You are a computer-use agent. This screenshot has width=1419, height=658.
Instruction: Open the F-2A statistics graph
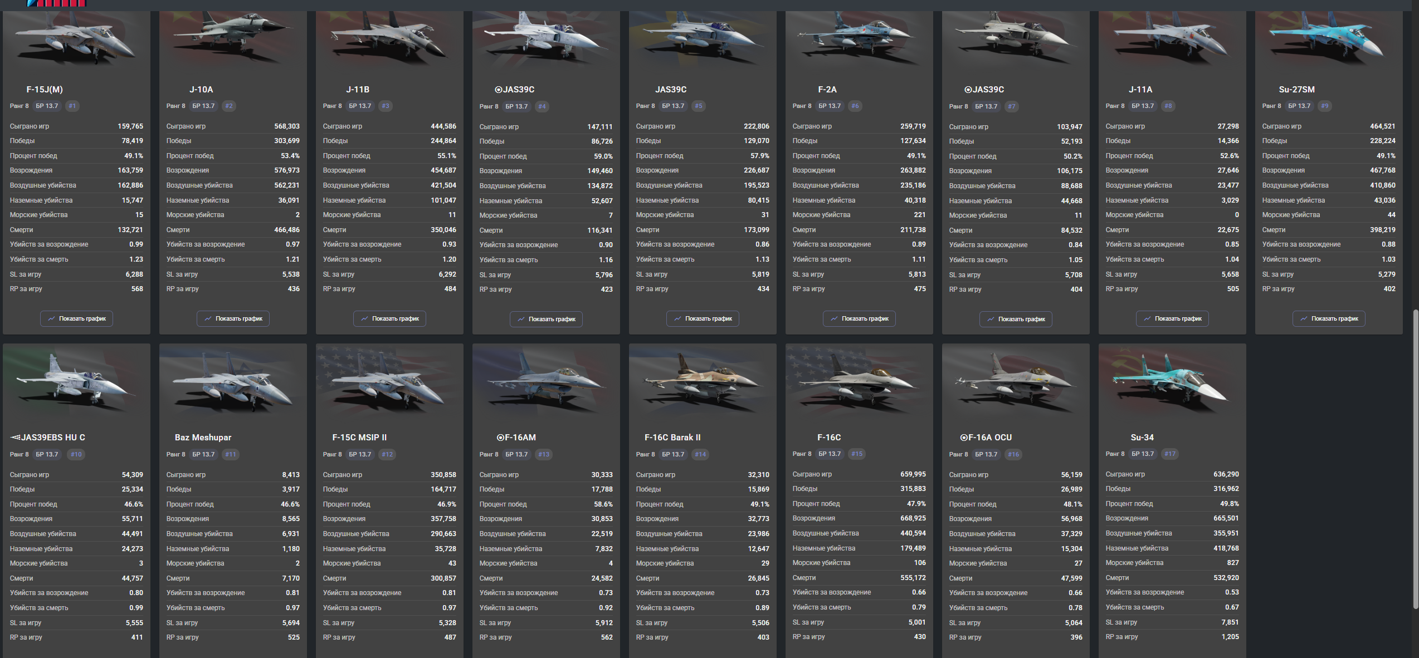859,319
